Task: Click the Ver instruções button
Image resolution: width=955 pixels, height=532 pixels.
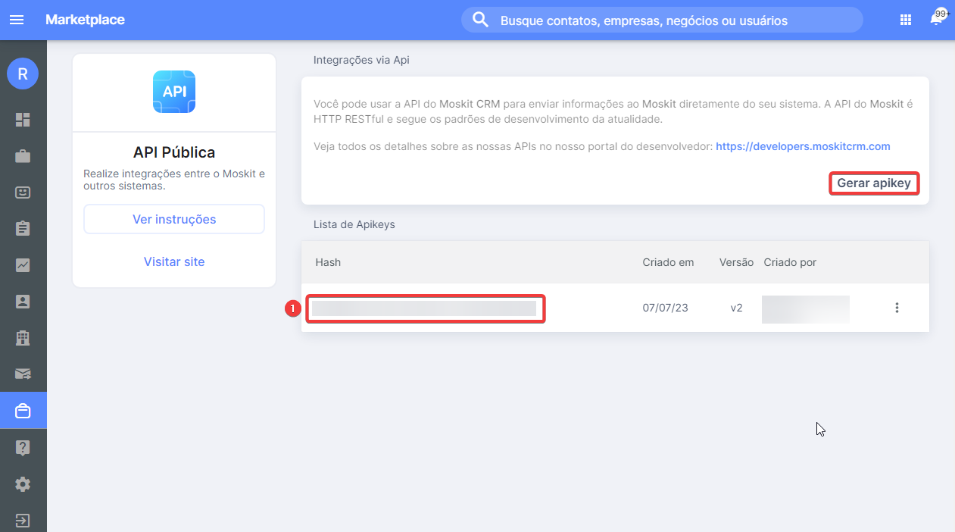Action: click(x=174, y=219)
